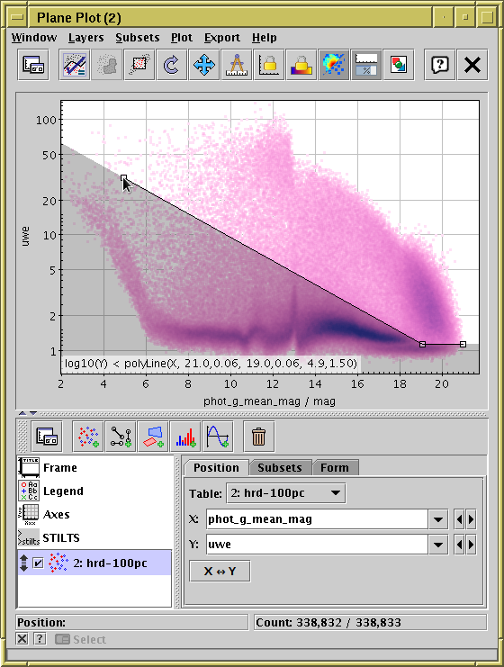Click the export plot image icon
This screenshot has width=504, height=667.
(x=399, y=65)
